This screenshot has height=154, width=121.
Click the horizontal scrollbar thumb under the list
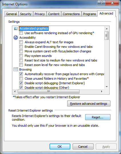click(x=49, y=92)
